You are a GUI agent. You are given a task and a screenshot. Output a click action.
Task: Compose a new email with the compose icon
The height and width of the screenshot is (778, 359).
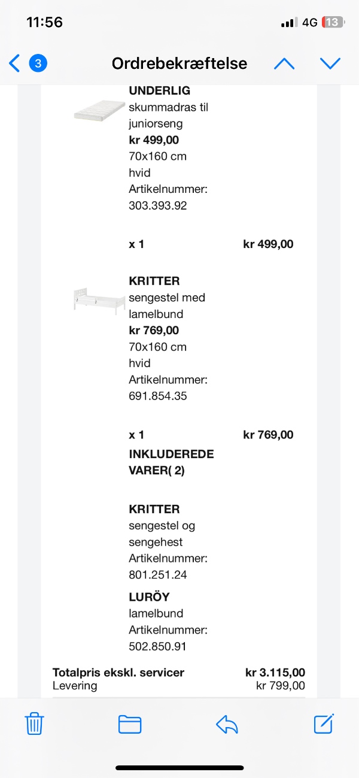click(323, 724)
